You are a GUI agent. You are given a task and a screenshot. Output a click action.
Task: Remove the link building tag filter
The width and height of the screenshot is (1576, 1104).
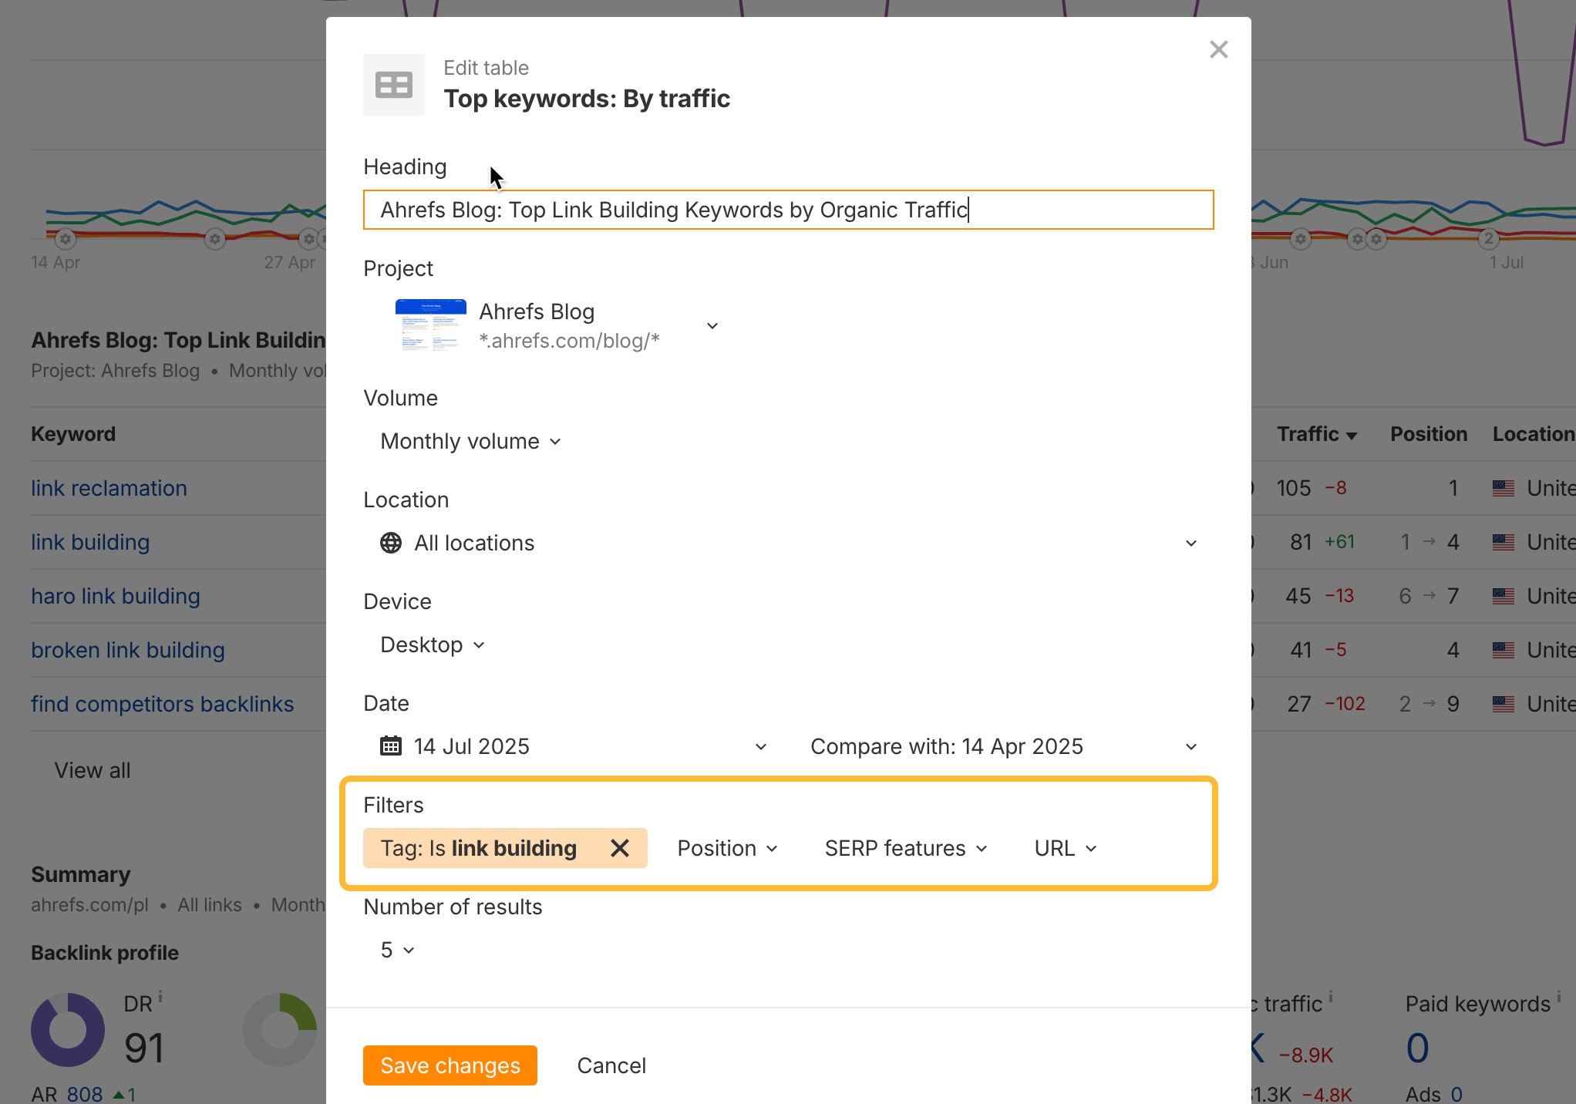click(619, 848)
